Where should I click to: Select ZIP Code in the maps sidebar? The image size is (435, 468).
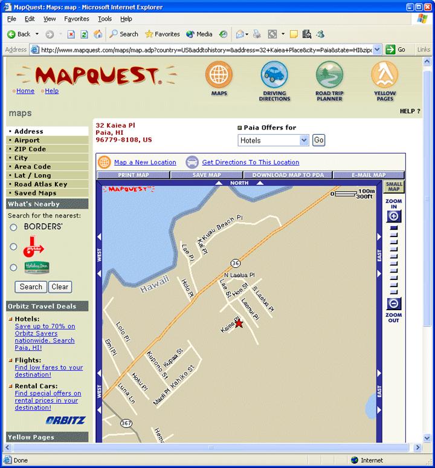coord(47,149)
